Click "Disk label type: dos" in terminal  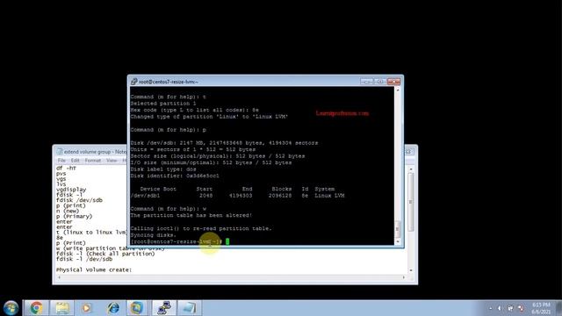click(163, 169)
